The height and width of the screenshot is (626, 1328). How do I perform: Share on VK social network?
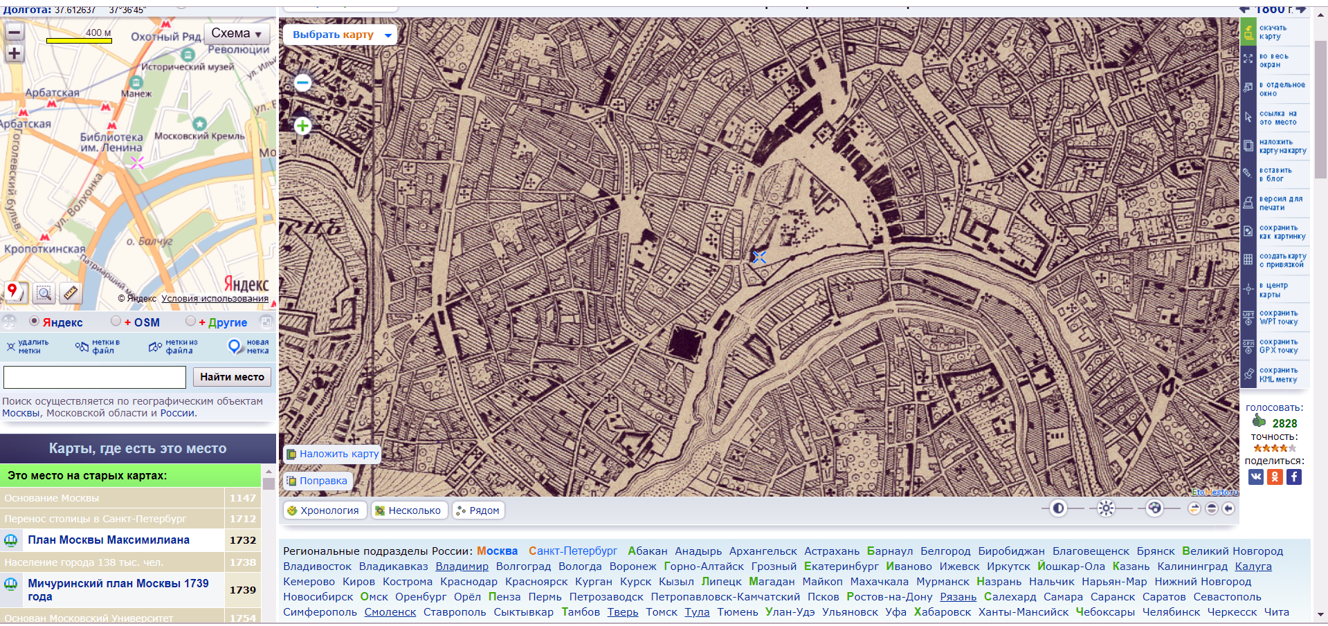click(1255, 477)
